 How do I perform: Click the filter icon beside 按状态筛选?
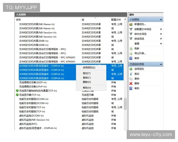tap(131, 34)
